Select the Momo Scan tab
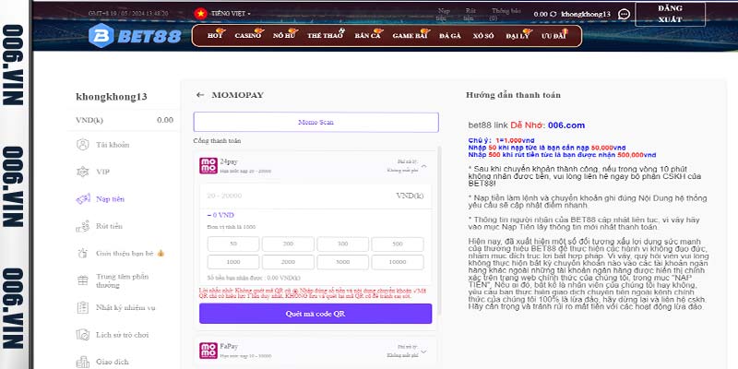Viewport: 738px width, 369px height. point(315,123)
